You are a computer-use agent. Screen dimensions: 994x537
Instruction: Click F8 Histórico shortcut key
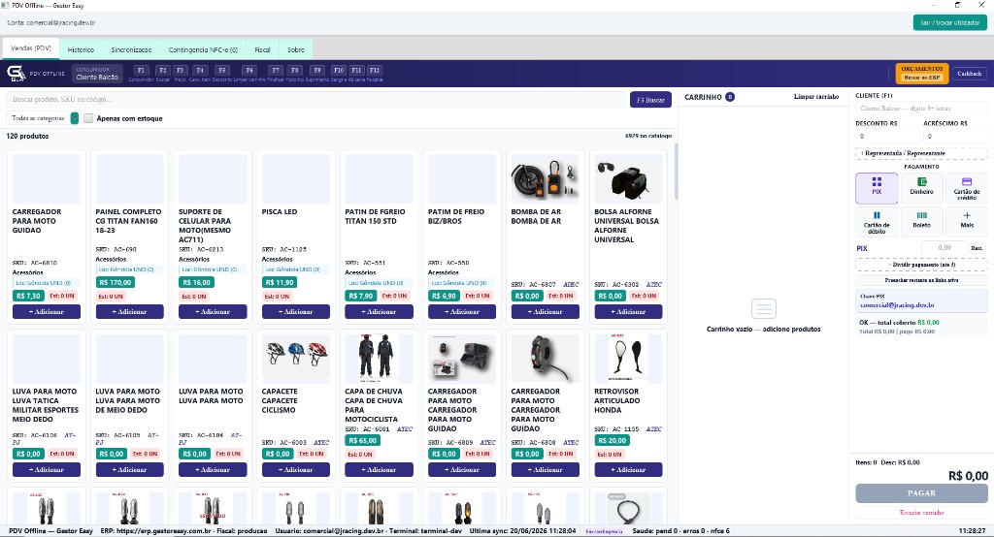pyautogui.click(x=295, y=71)
